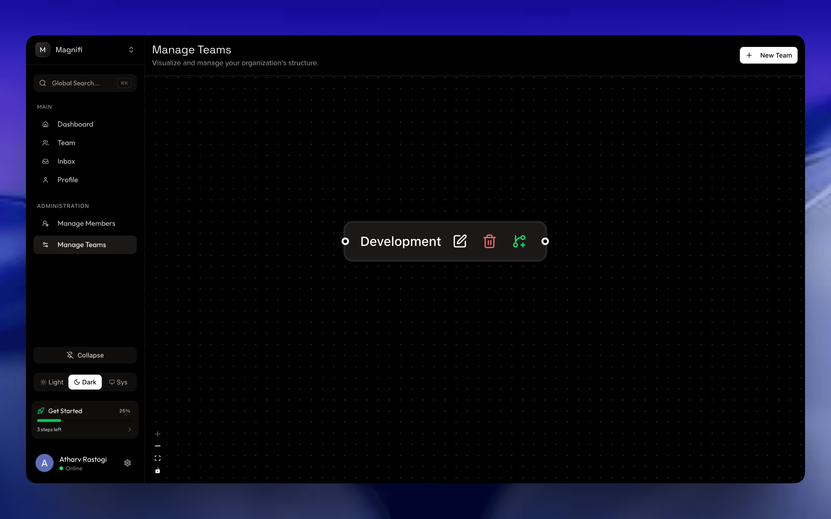The image size is (831, 519).
Task: Collapse the sidebar
Action: [x=85, y=355]
